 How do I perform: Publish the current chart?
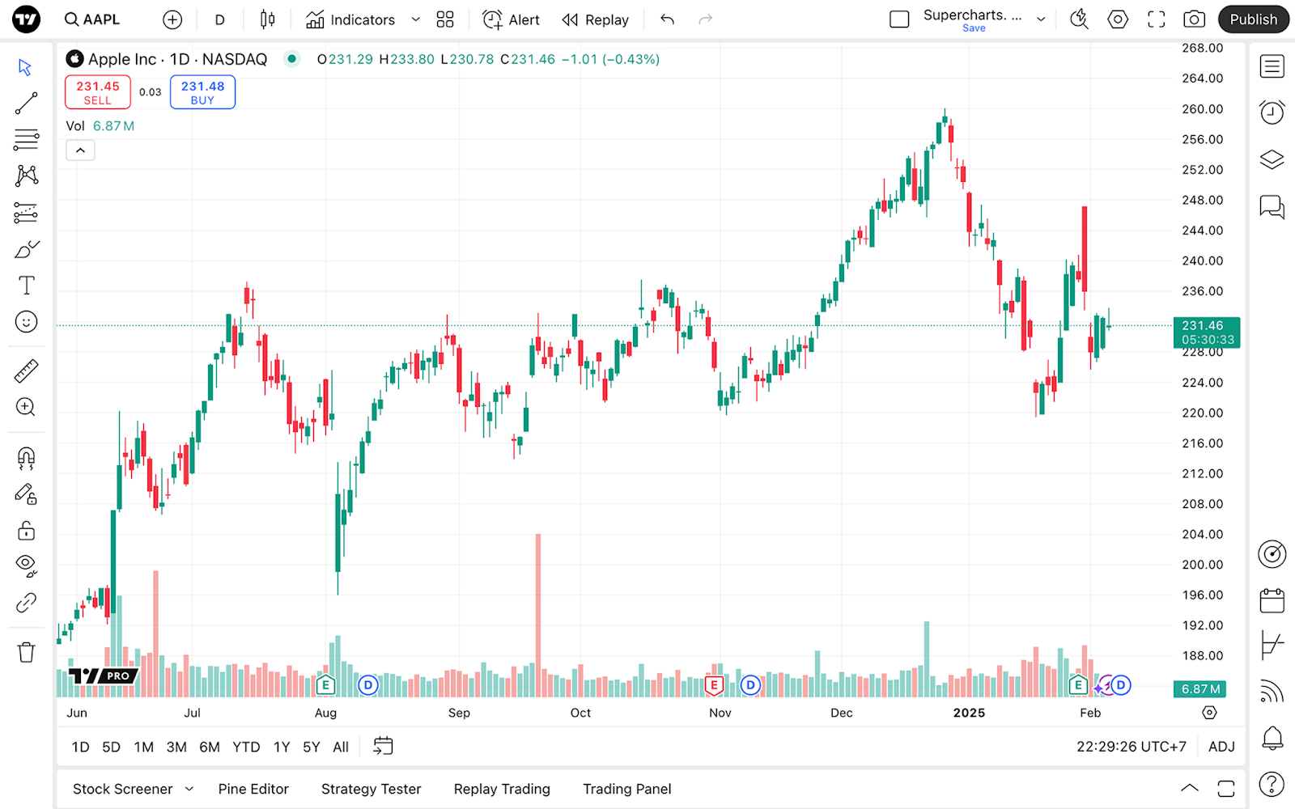coord(1253,19)
